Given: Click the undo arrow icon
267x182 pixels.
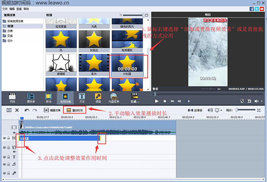Looking at the screenshot, I should (x=27, y=110).
